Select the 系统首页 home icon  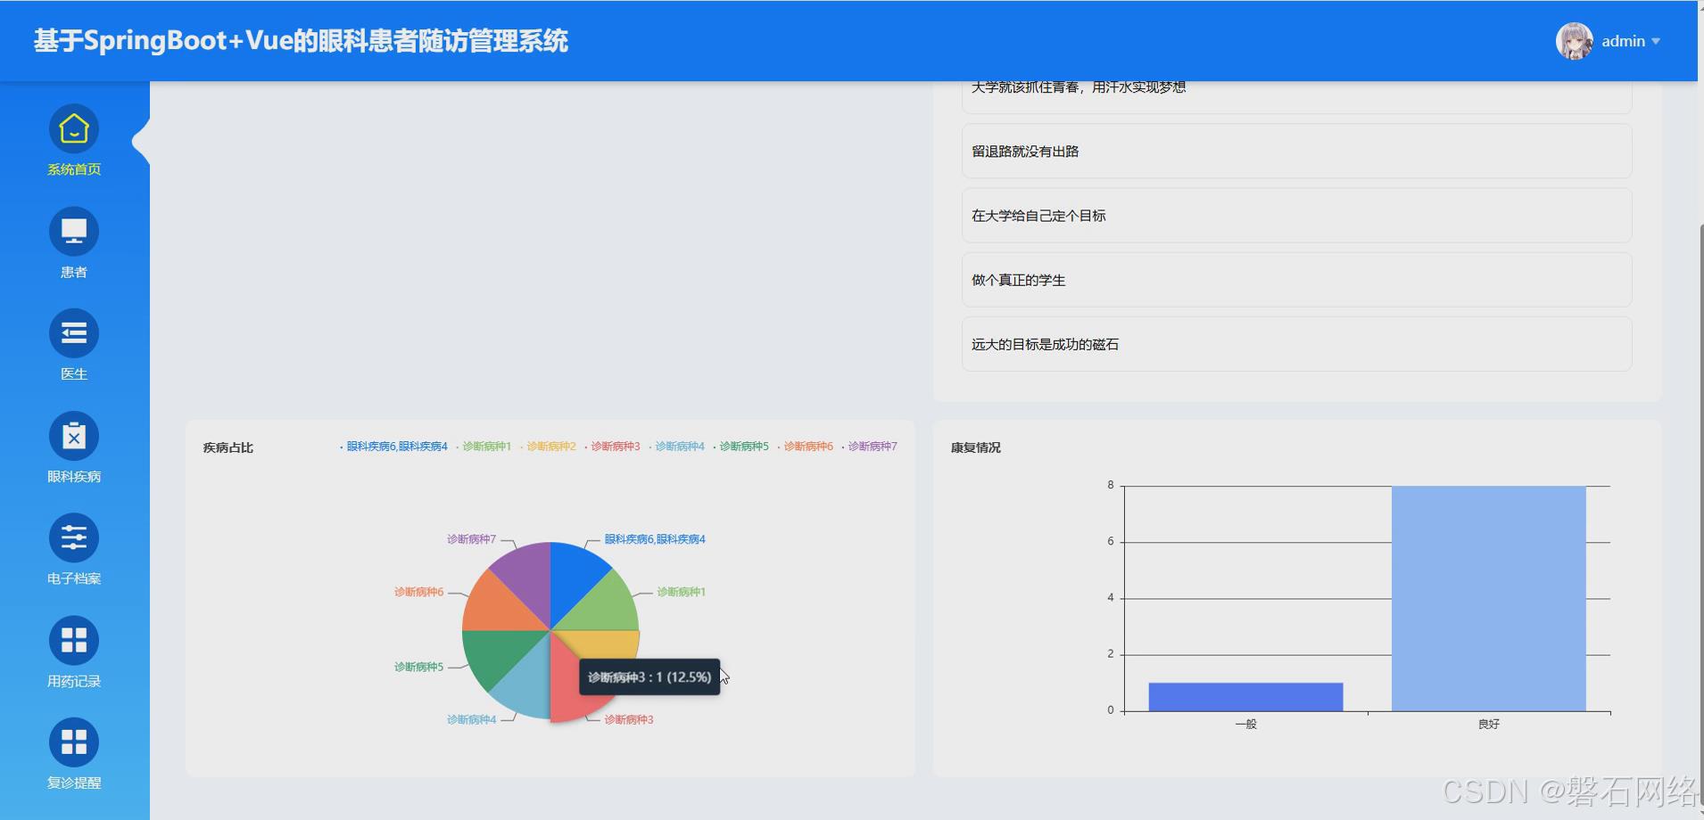[x=73, y=128]
